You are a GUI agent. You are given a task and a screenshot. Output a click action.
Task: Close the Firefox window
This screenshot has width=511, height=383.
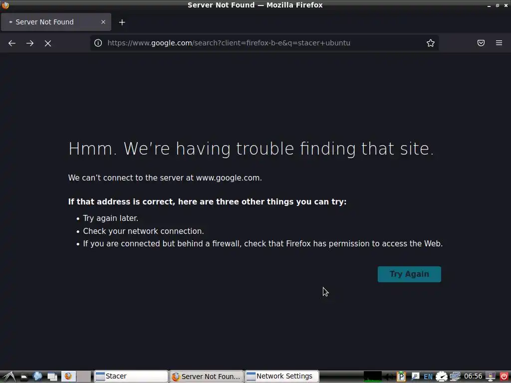click(x=506, y=5)
